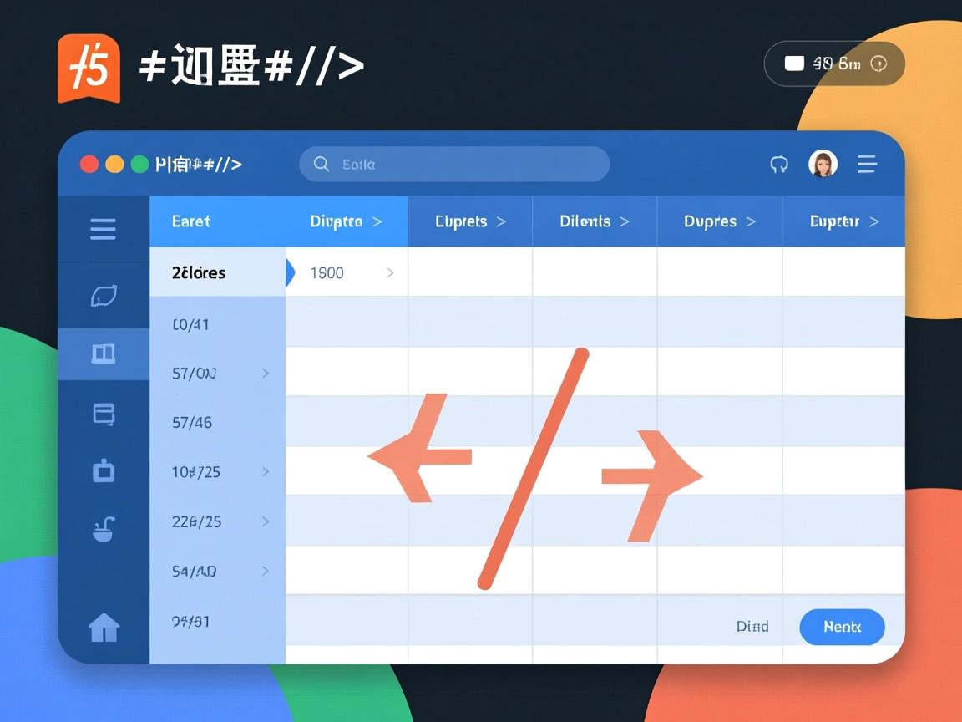Image resolution: width=962 pixels, height=722 pixels.
Task: Toggle the sidebar hamburger menu
Action: point(103,228)
